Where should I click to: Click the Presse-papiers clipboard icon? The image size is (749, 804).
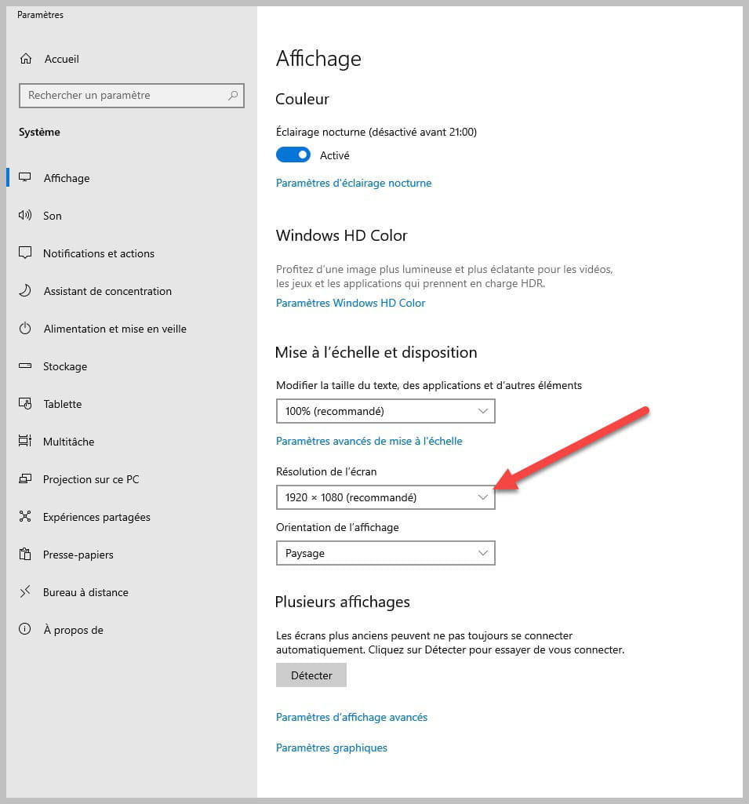[24, 555]
